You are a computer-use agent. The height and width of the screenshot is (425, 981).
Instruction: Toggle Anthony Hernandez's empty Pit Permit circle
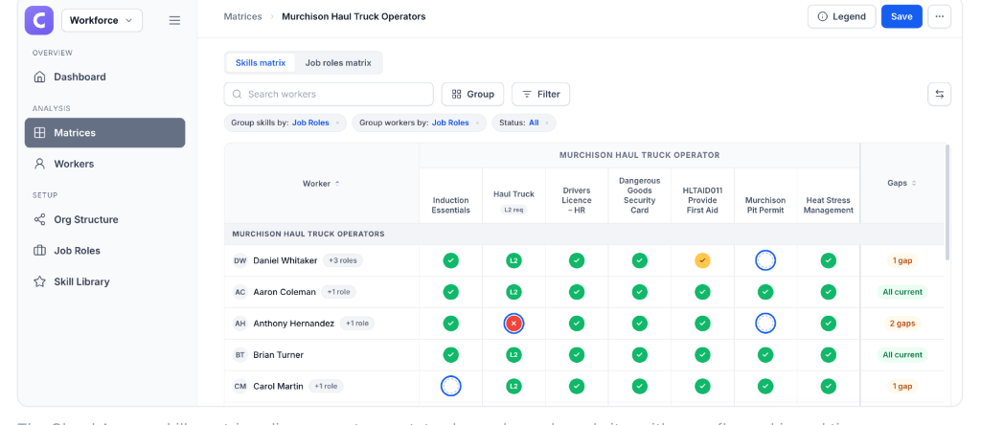click(x=765, y=324)
